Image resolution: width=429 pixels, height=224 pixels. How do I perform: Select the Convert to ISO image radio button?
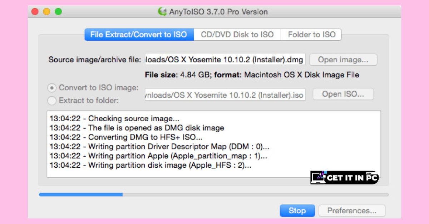pyautogui.click(x=52, y=88)
